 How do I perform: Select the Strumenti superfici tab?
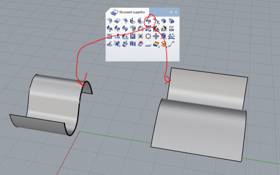click(128, 12)
